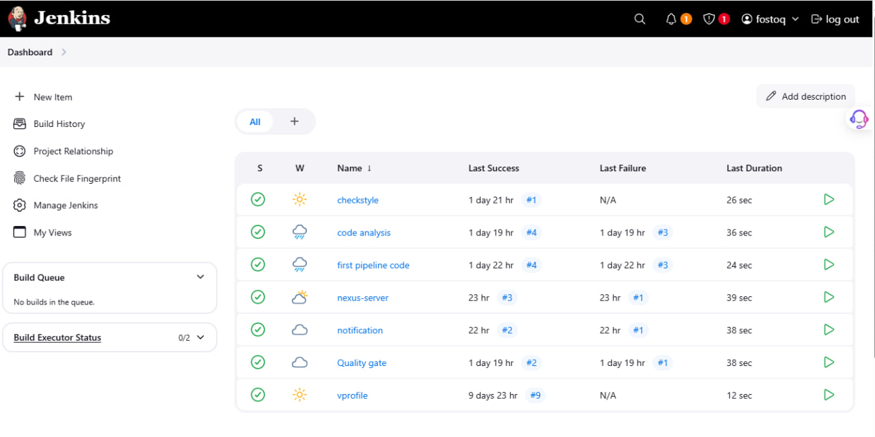Open nexus-server last success build #3
This screenshot has height=437, width=875.
pos(507,298)
